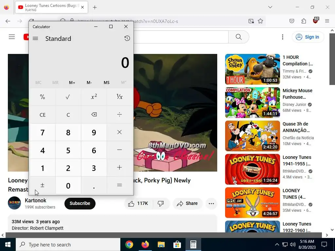Click the like thumbs-up button 117K
The height and width of the screenshot is (251, 335).
click(x=138, y=203)
